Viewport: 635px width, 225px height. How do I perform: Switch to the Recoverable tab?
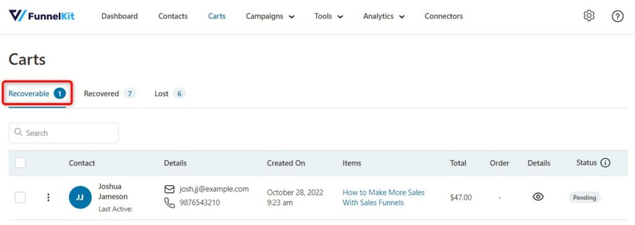tap(37, 94)
